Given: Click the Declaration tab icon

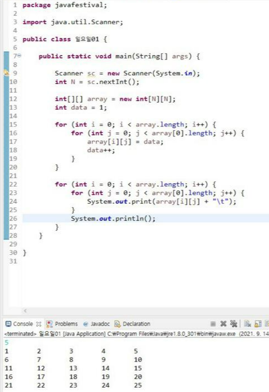Looking at the screenshot, I should pos(117,324).
